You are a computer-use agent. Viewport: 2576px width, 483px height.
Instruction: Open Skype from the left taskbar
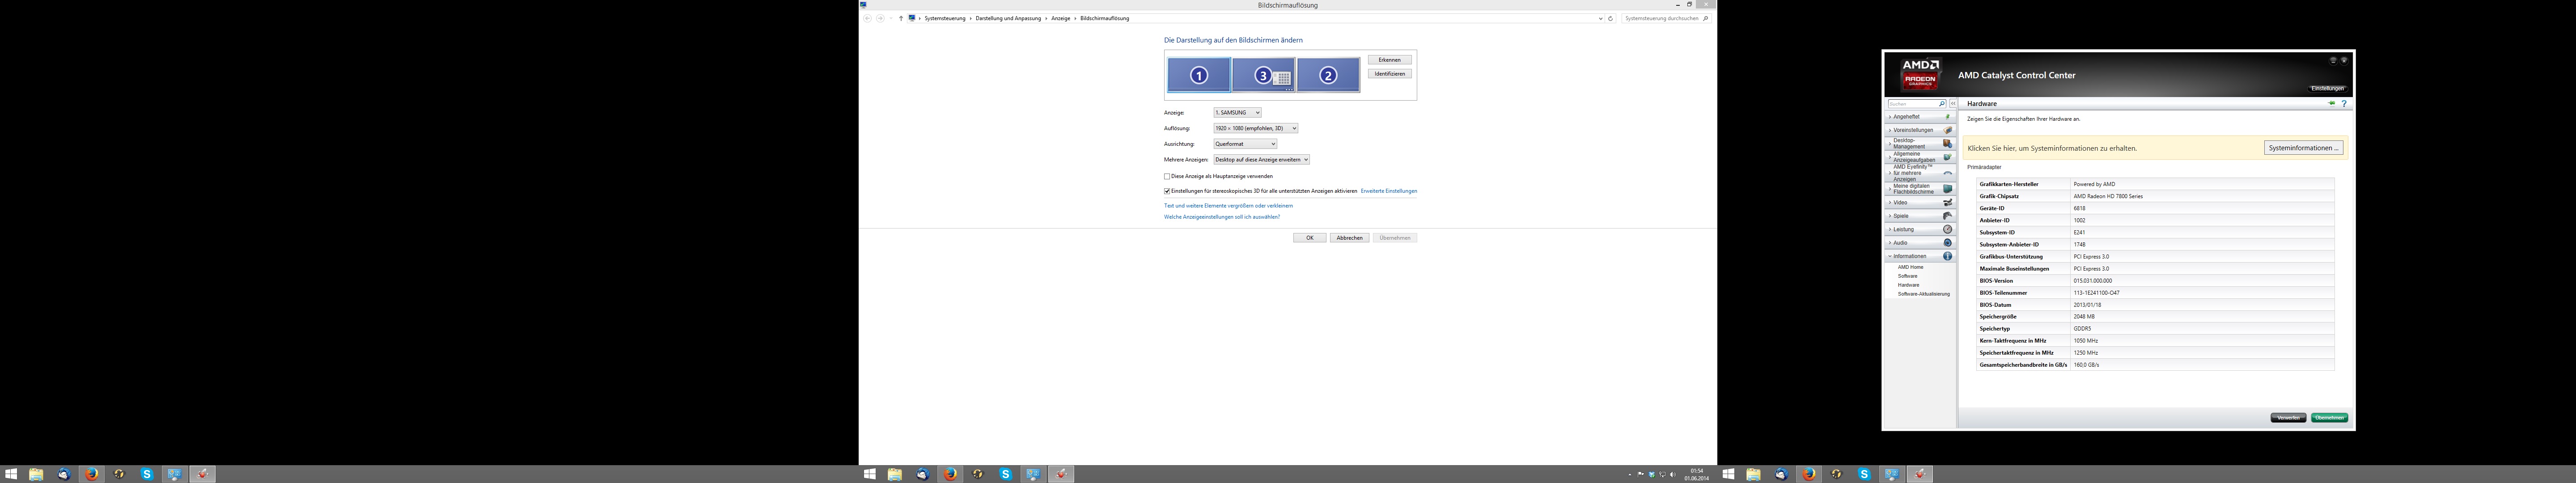pyautogui.click(x=147, y=474)
